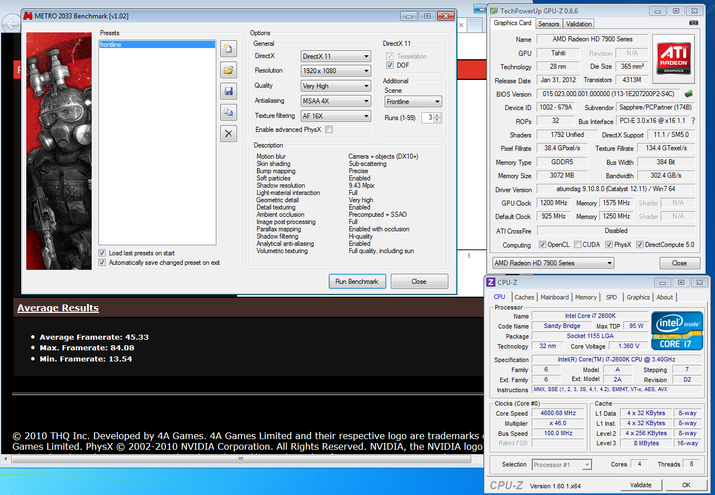Click the BIOS save chip icon in GPU-Z

(x=688, y=94)
